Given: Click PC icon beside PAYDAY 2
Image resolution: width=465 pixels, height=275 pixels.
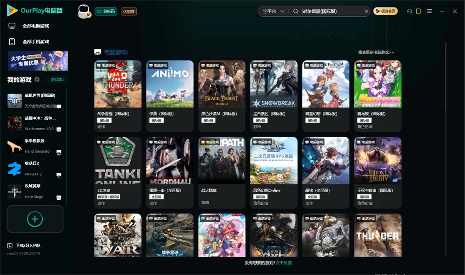Looking at the screenshot, I should (59, 175).
